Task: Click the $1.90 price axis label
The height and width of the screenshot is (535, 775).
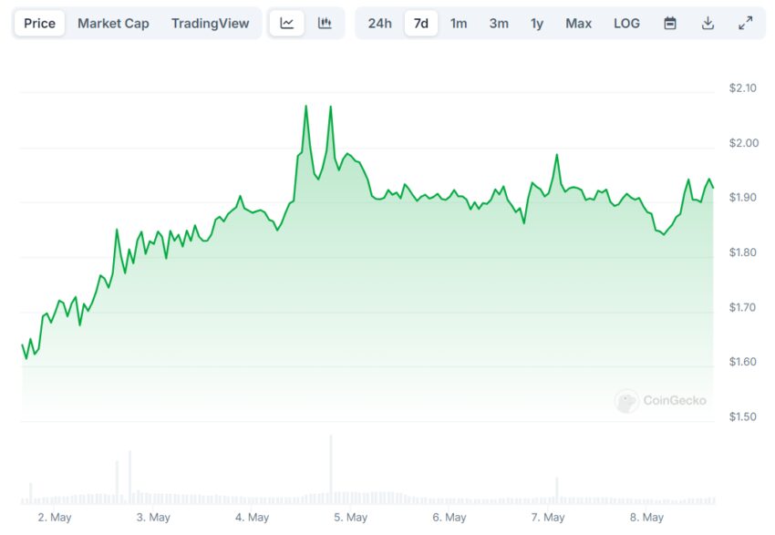Action: click(742, 197)
